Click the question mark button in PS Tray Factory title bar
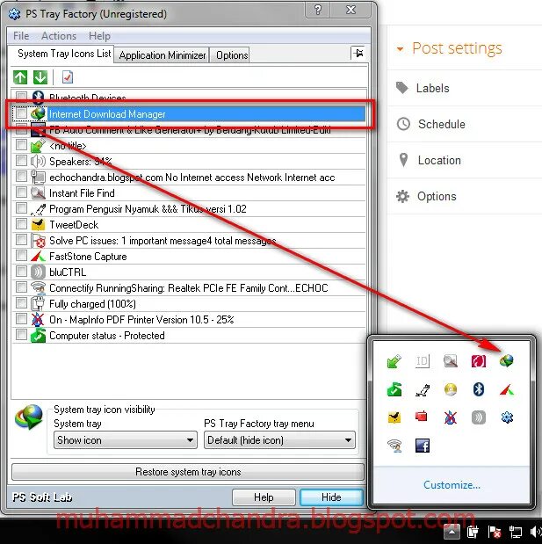 pos(318,10)
